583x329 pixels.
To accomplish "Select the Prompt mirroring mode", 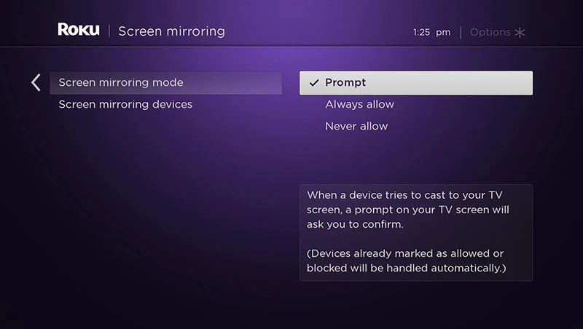I will [x=345, y=83].
